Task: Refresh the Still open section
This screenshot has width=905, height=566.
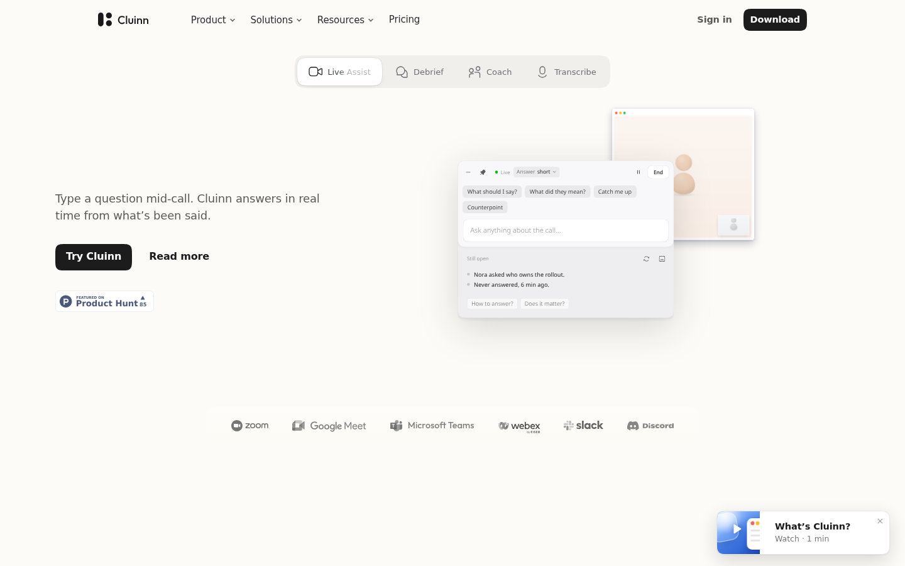Action: coord(646,259)
